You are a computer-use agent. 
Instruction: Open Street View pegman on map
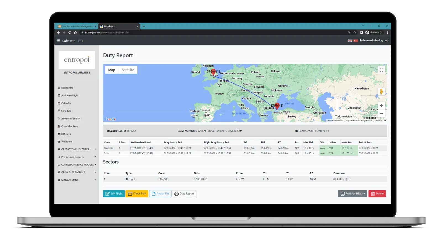tap(381, 92)
